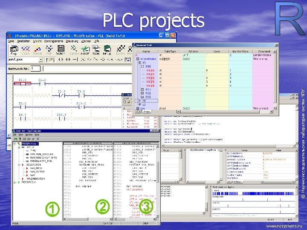307x230 pixels.
Task: Open the Bearbeiten menu
Action: pos(23,41)
